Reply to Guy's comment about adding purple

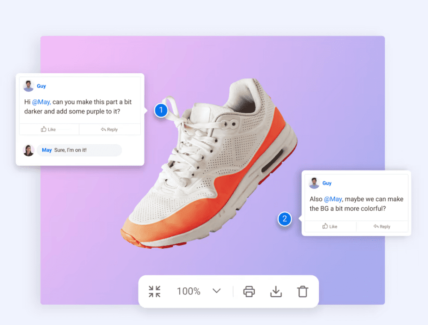click(110, 129)
